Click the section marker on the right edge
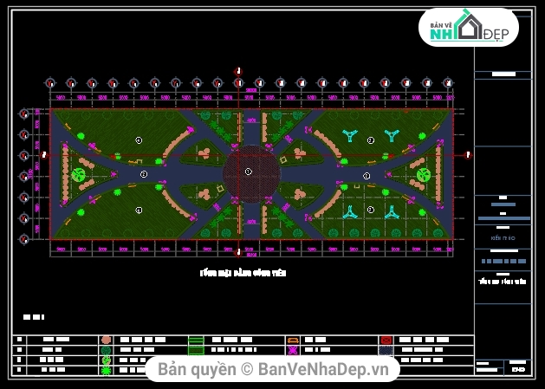The width and height of the screenshot is (545, 389). (x=468, y=155)
